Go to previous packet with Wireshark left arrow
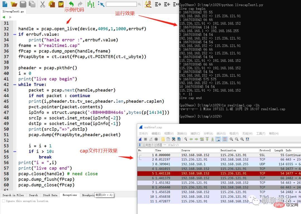Image resolution: width=301 pixels, height=214 pixels. [x=191, y=139]
